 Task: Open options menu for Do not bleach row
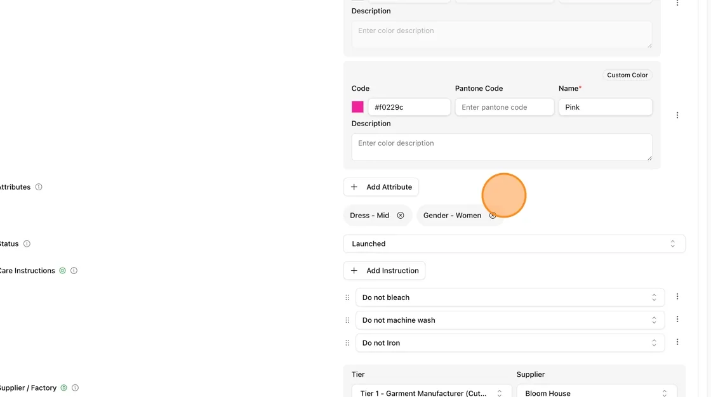click(677, 296)
